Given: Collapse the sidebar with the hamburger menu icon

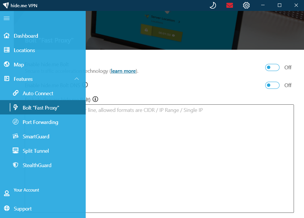Looking at the screenshot, I should tap(7, 18).
